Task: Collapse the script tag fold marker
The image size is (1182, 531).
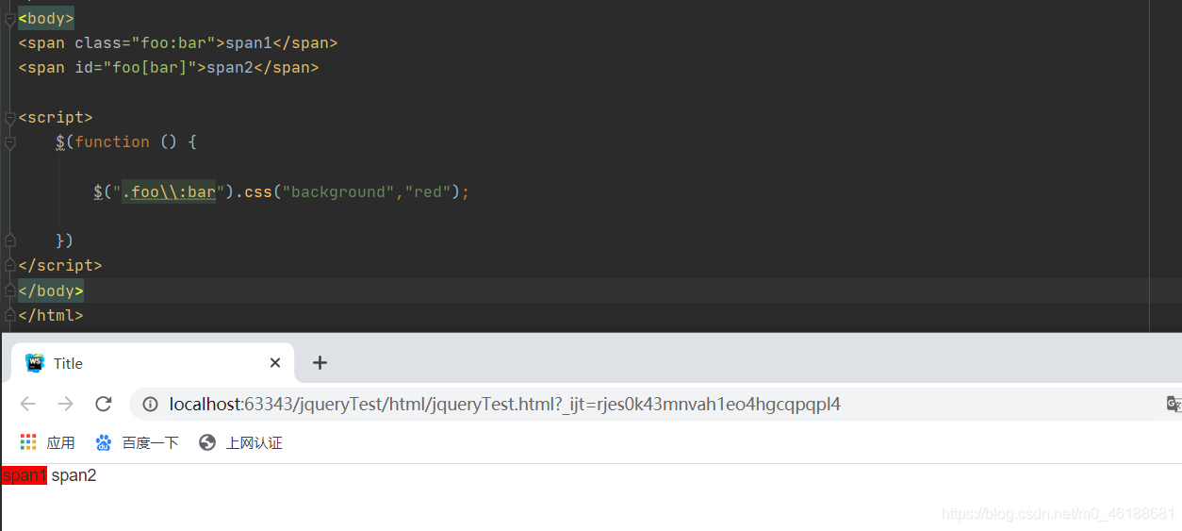Action: pos(9,117)
